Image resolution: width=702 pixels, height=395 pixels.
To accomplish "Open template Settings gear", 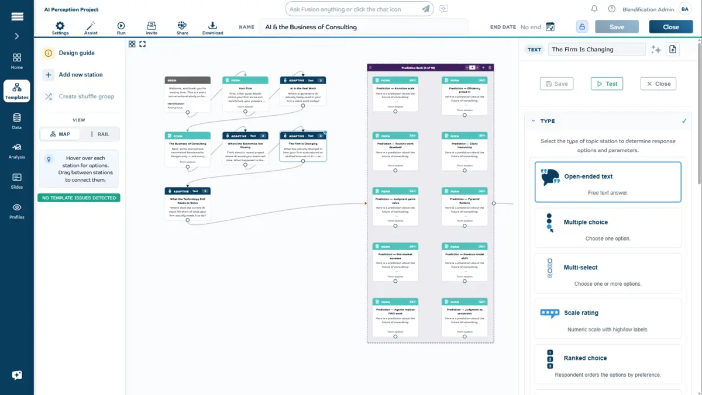I will [60, 28].
